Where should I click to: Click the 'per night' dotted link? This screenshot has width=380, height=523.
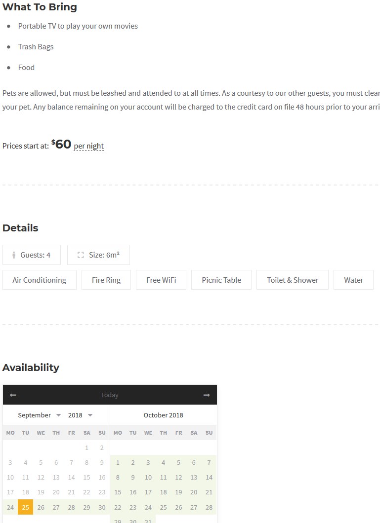tap(89, 146)
